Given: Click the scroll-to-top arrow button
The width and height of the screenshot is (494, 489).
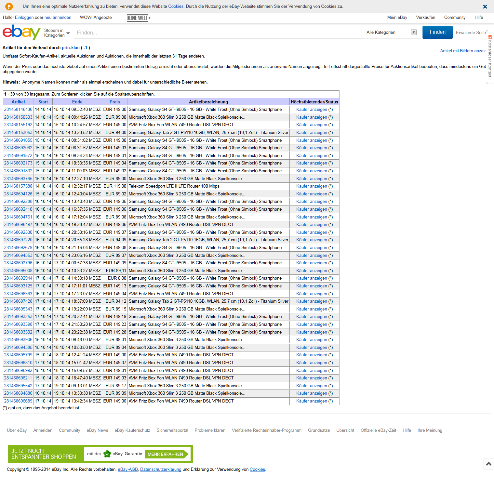Looking at the screenshot, I should click(488, 464).
